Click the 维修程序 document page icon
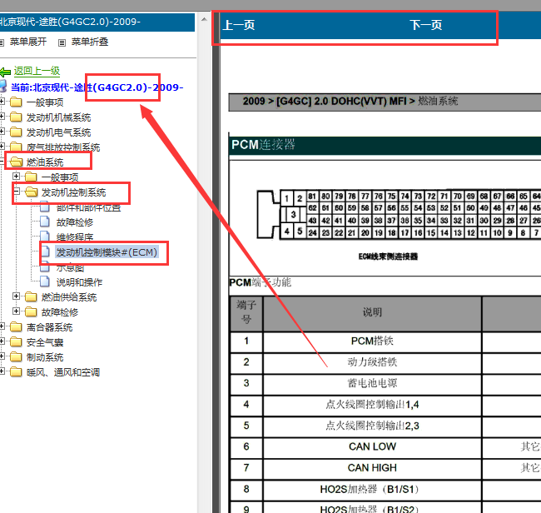 (x=45, y=237)
